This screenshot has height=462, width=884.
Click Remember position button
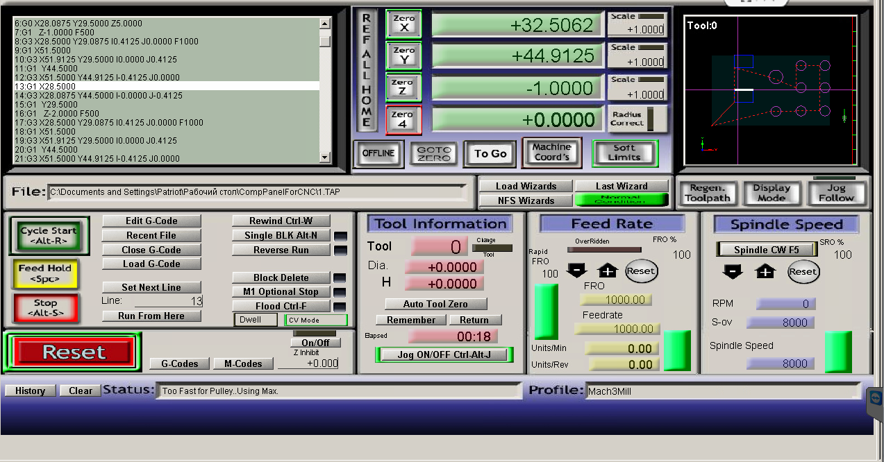point(411,320)
